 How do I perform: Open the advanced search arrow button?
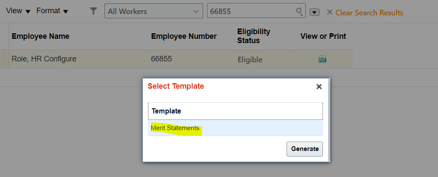pos(314,12)
